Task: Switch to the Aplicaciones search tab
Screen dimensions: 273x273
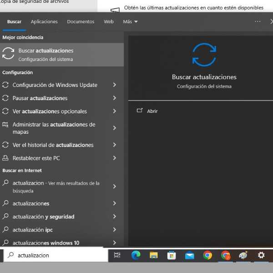Action: 44,22
